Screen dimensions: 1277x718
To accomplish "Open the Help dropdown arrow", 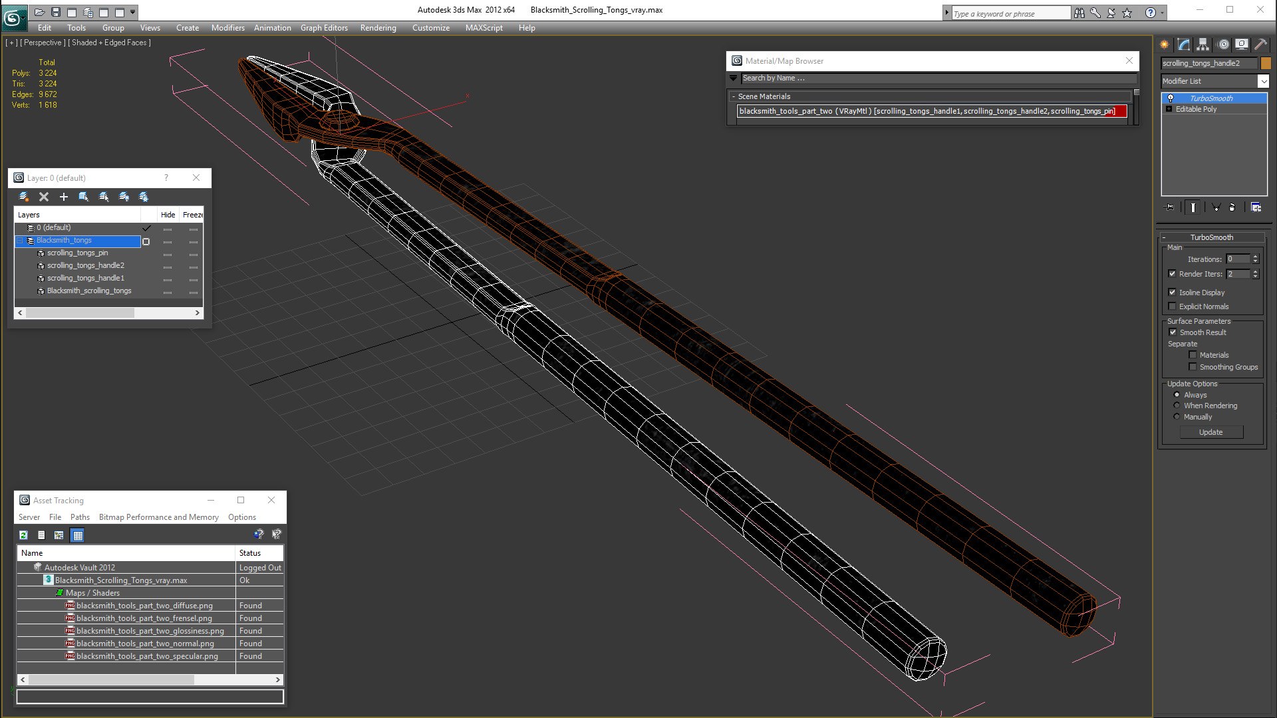I will point(1162,13).
